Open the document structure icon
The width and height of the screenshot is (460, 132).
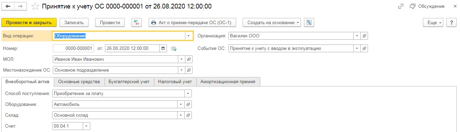309,23
